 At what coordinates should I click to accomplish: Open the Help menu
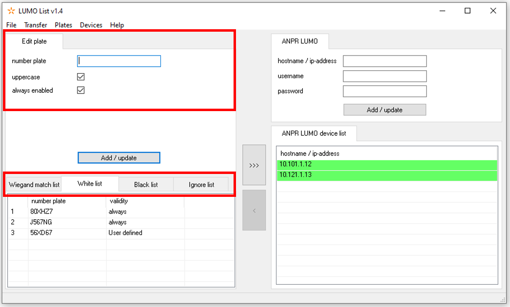117,25
